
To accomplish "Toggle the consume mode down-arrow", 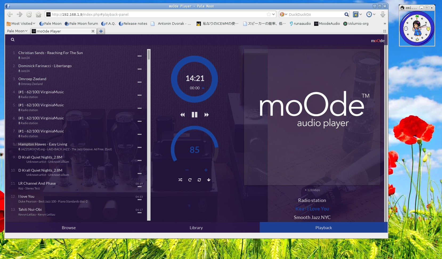I will (x=209, y=180).
